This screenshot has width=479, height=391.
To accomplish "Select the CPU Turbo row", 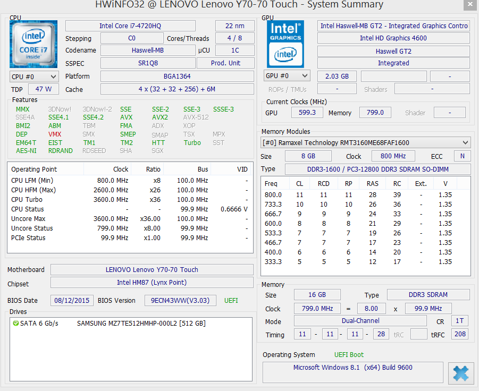I will pyautogui.click(x=130, y=200).
